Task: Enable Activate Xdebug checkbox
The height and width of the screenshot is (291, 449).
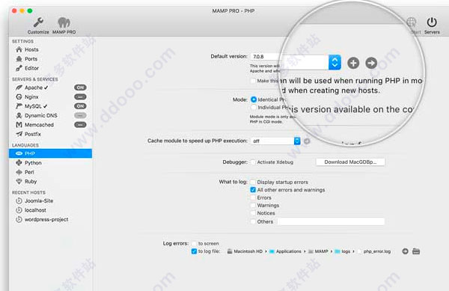Action: click(x=253, y=162)
